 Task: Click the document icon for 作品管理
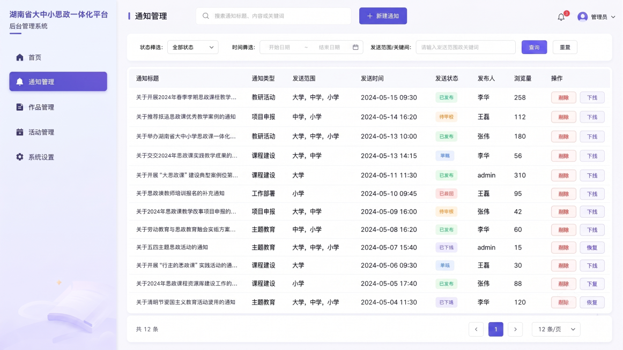[19, 107]
